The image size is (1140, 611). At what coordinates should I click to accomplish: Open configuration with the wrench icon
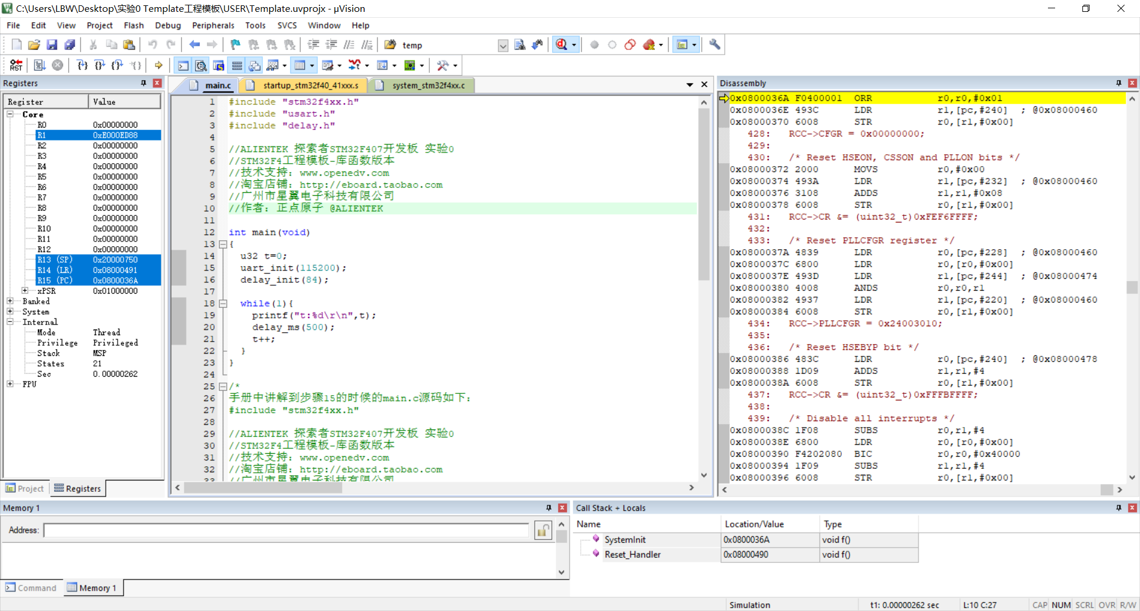tap(714, 45)
